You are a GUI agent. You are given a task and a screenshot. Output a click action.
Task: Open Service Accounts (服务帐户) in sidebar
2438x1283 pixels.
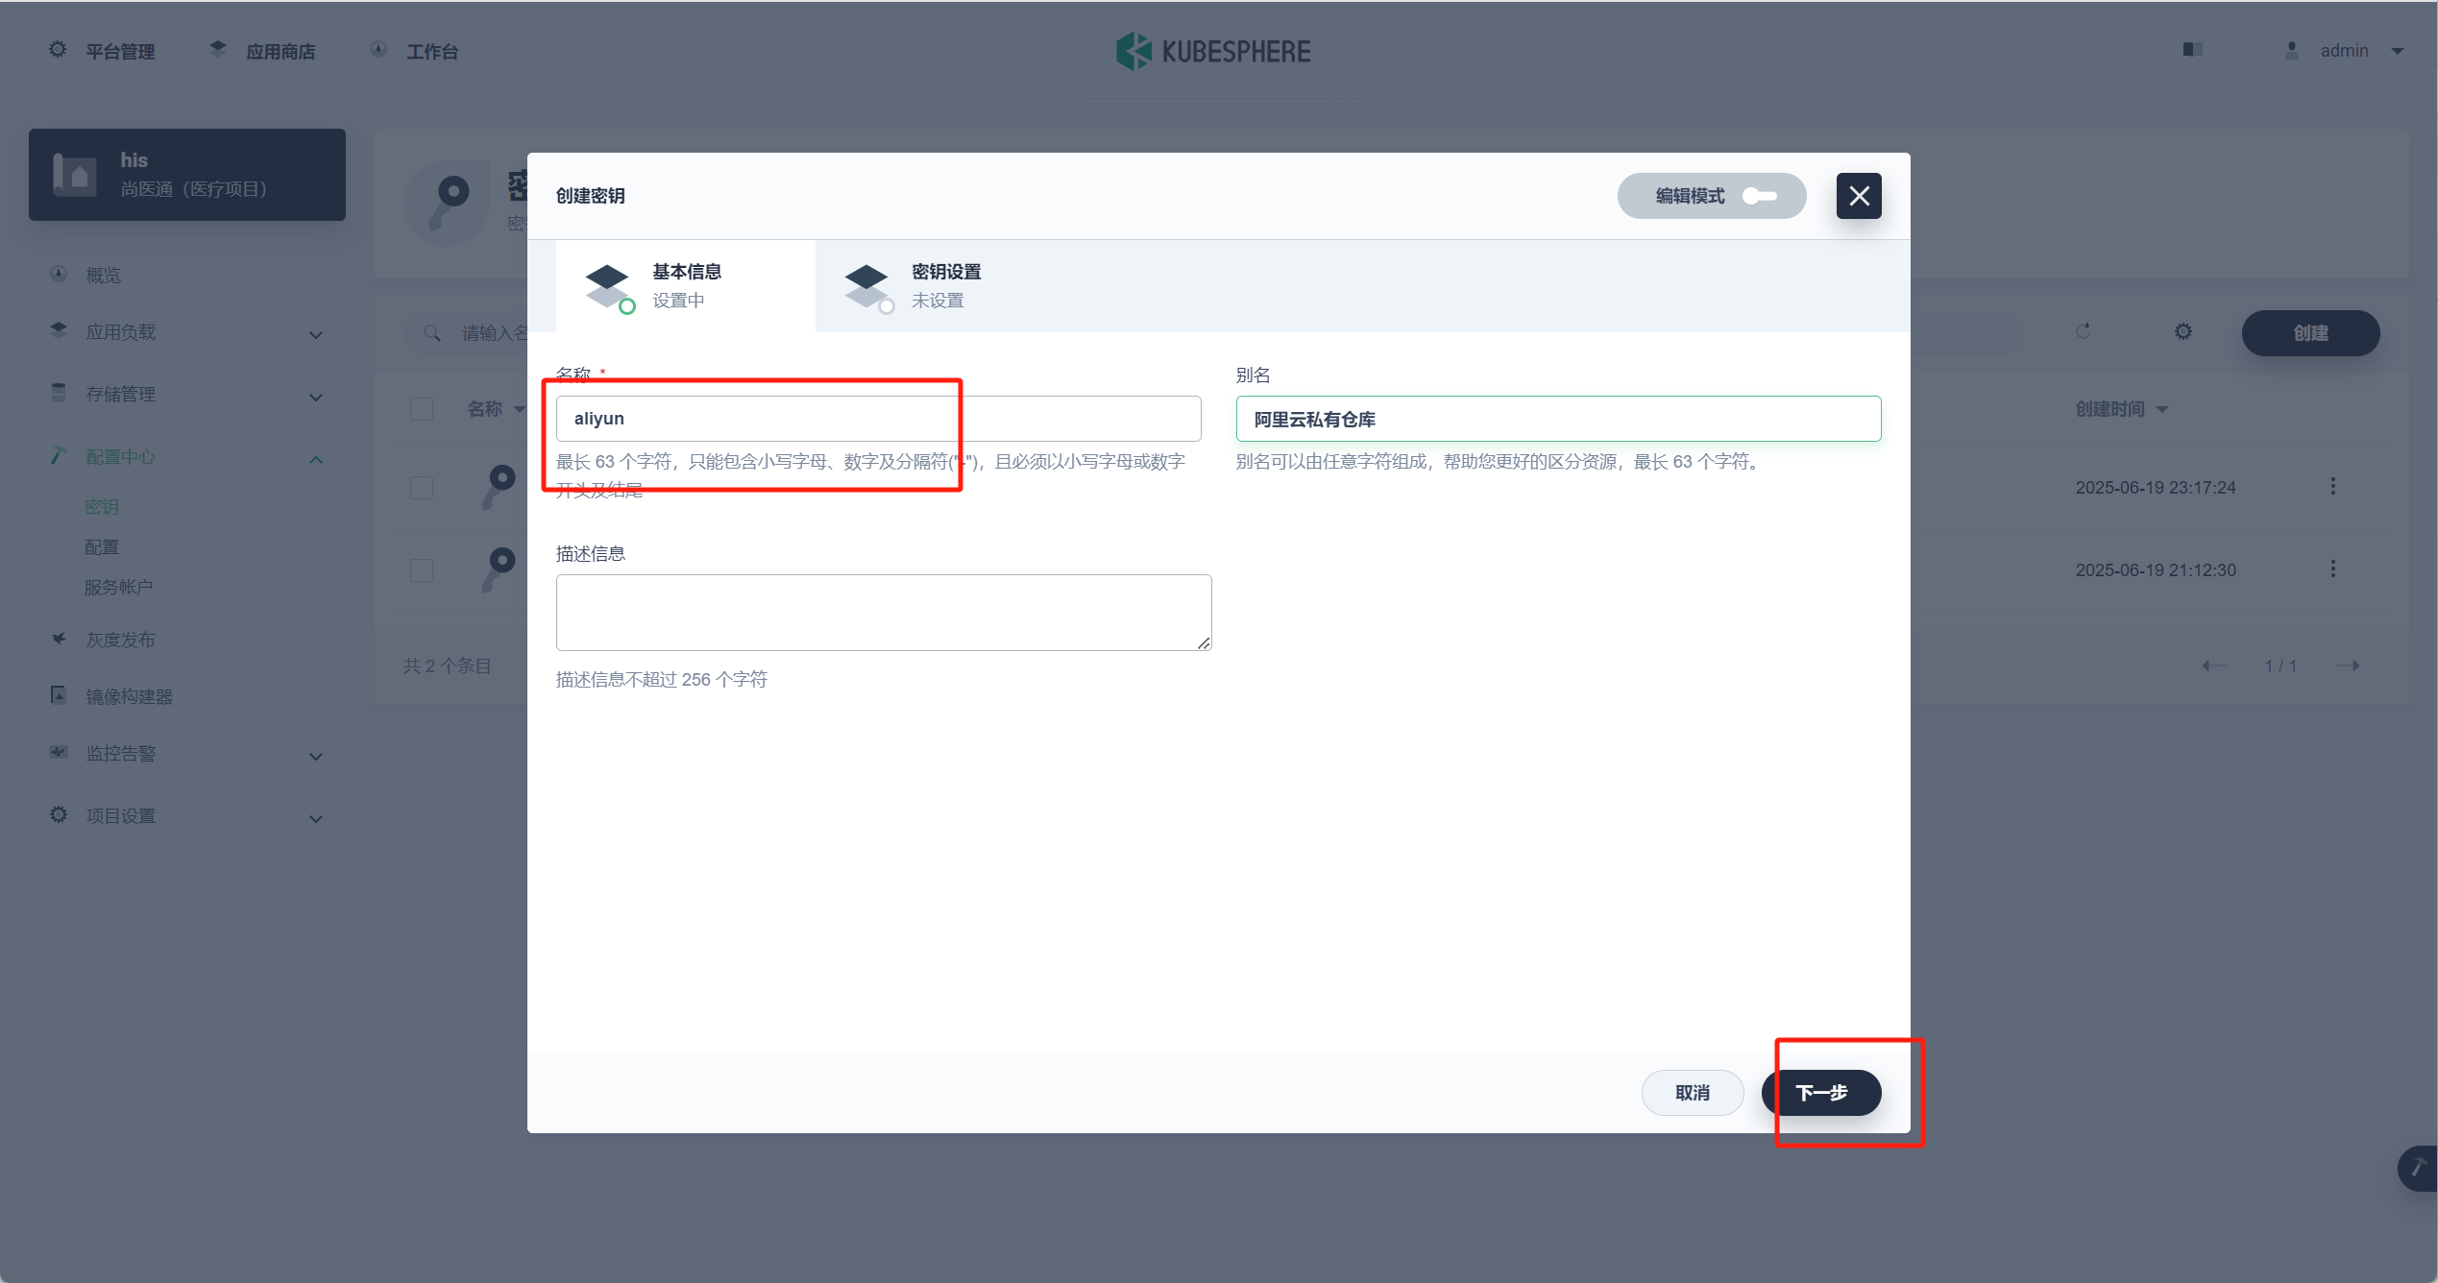[118, 587]
